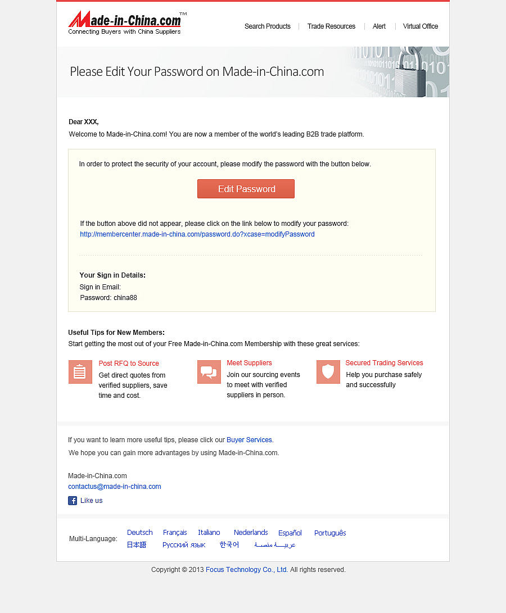
Task: Click the Post RFQ clipboard icon
Action: (x=80, y=372)
